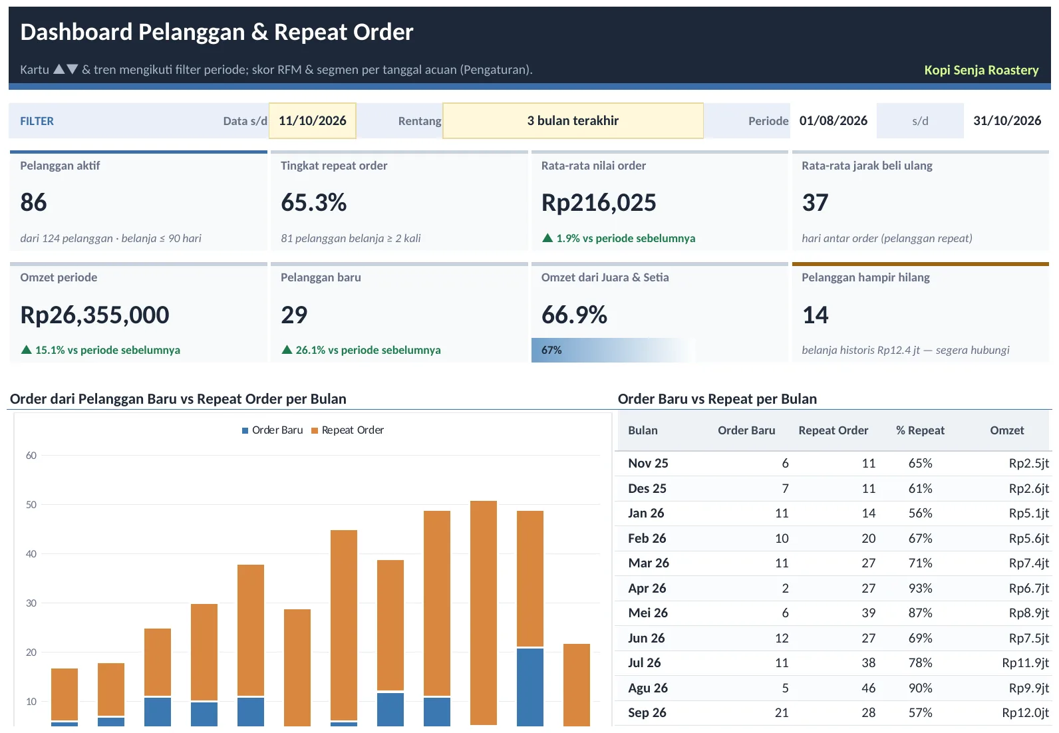Viewport: 1059px width, 733px height.
Task: Select the Tingkat repeat order value 65.3%
Action: tap(314, 202)
